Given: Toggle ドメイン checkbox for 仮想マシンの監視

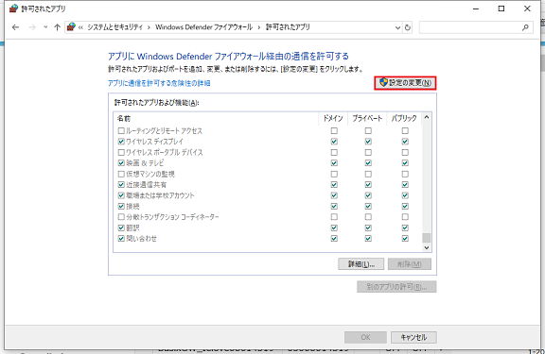Looking at the screenshot, I should point(334,174).
